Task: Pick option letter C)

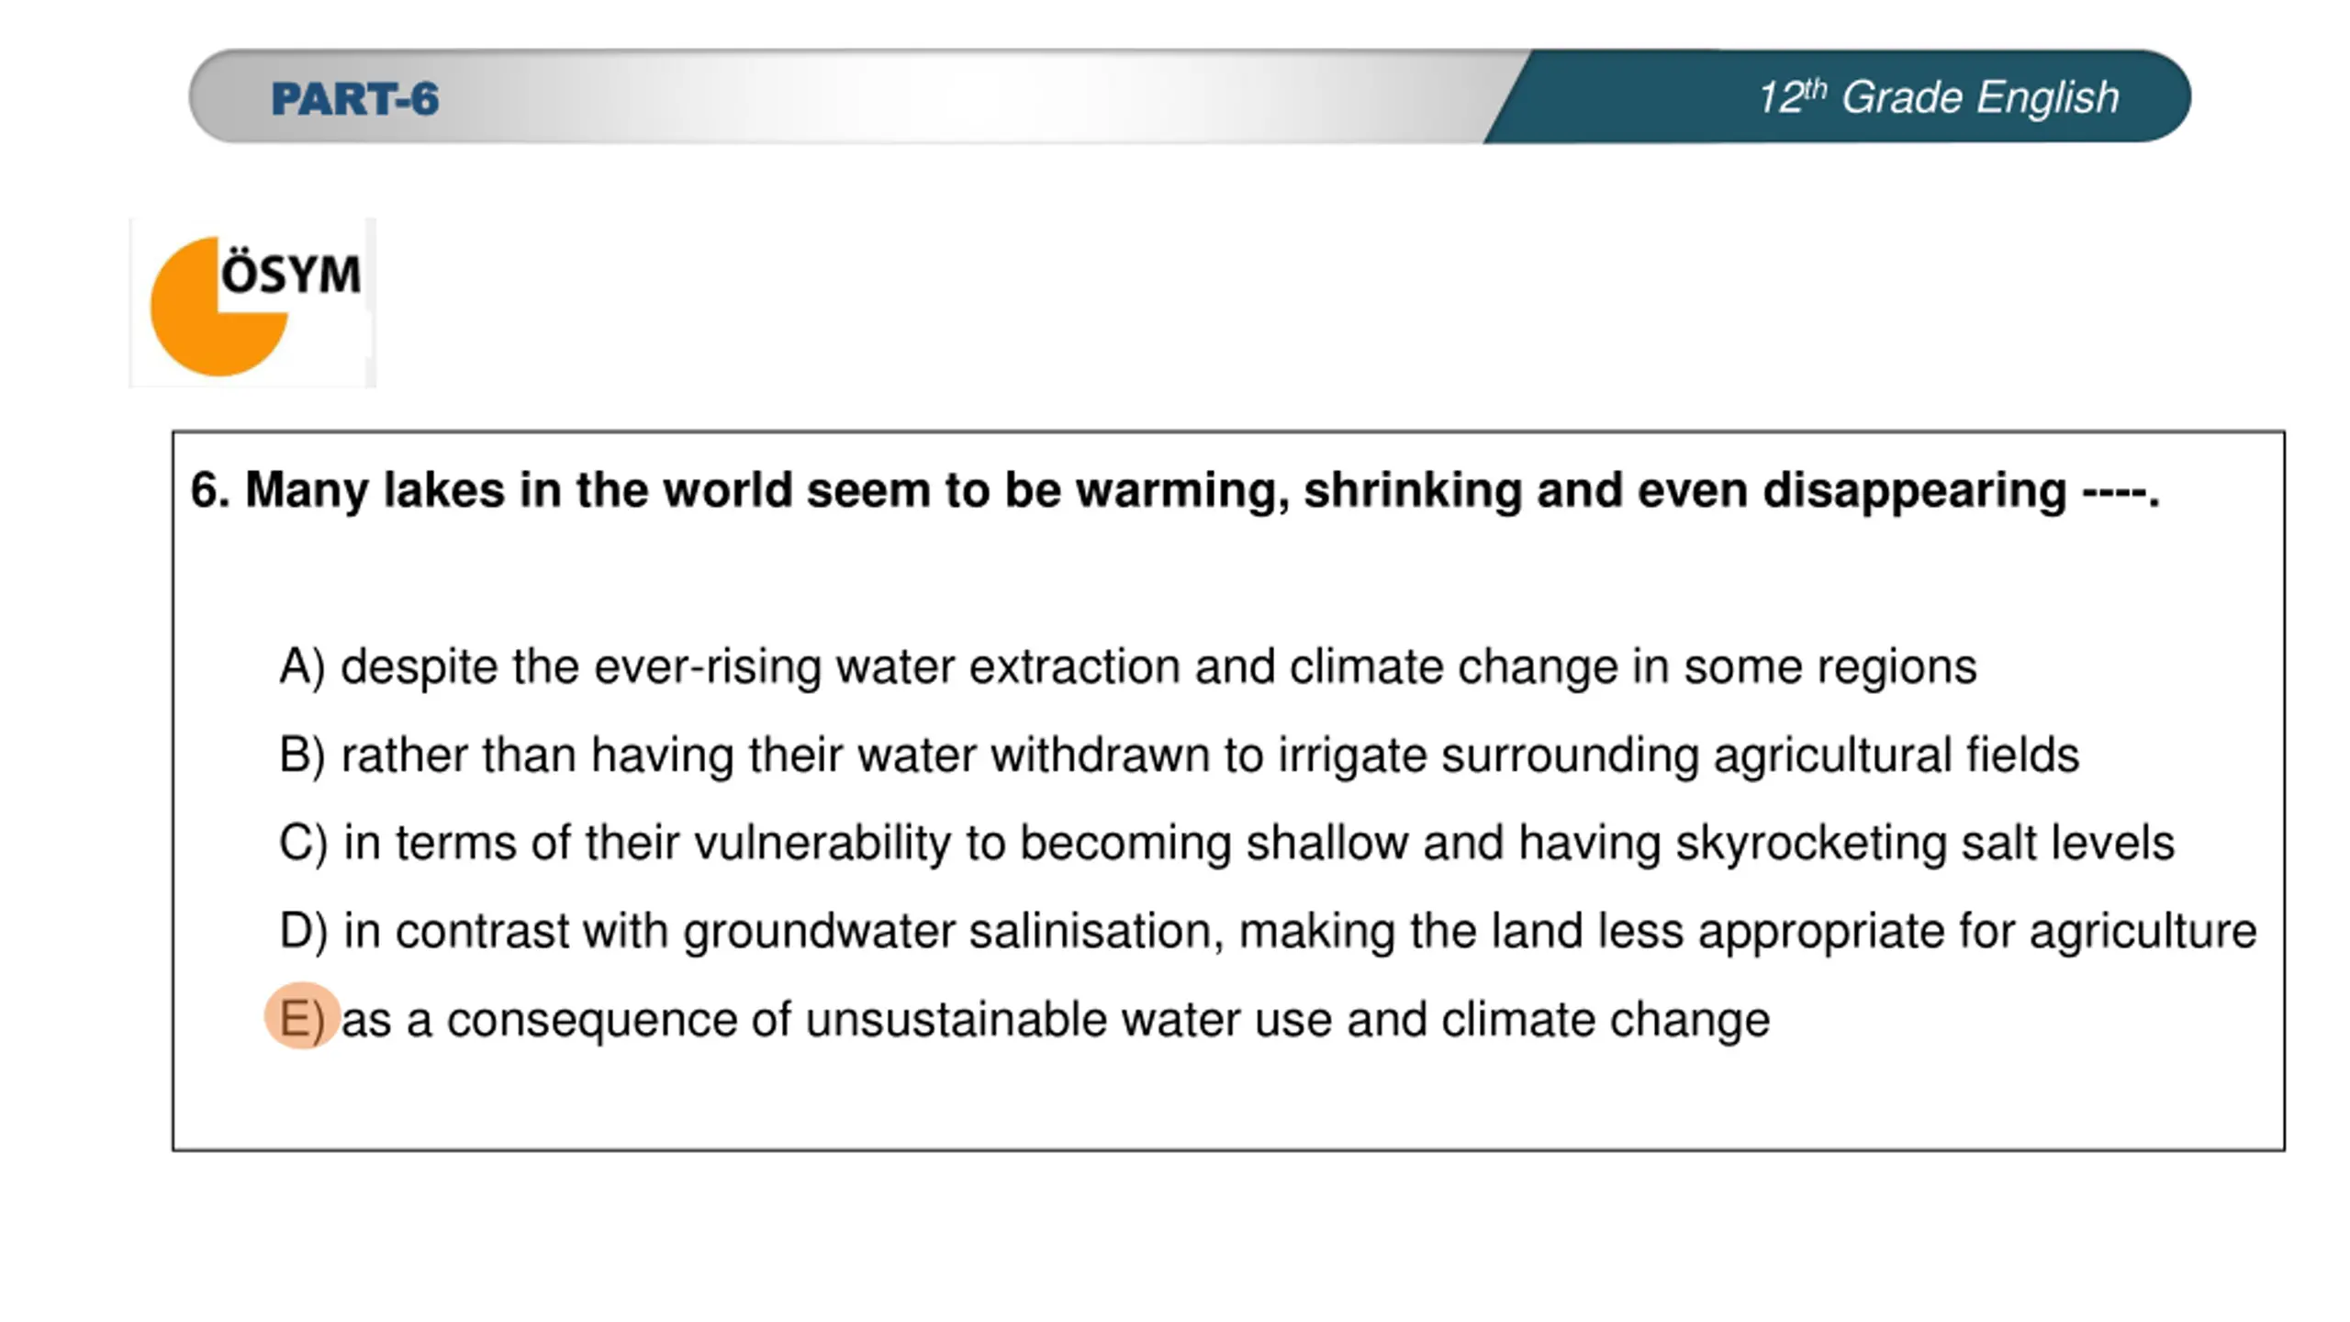Action: [x=303, y=842]
